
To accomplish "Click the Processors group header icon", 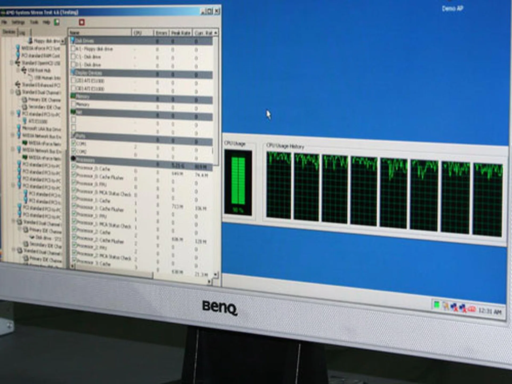I will (x=74, y=159).
